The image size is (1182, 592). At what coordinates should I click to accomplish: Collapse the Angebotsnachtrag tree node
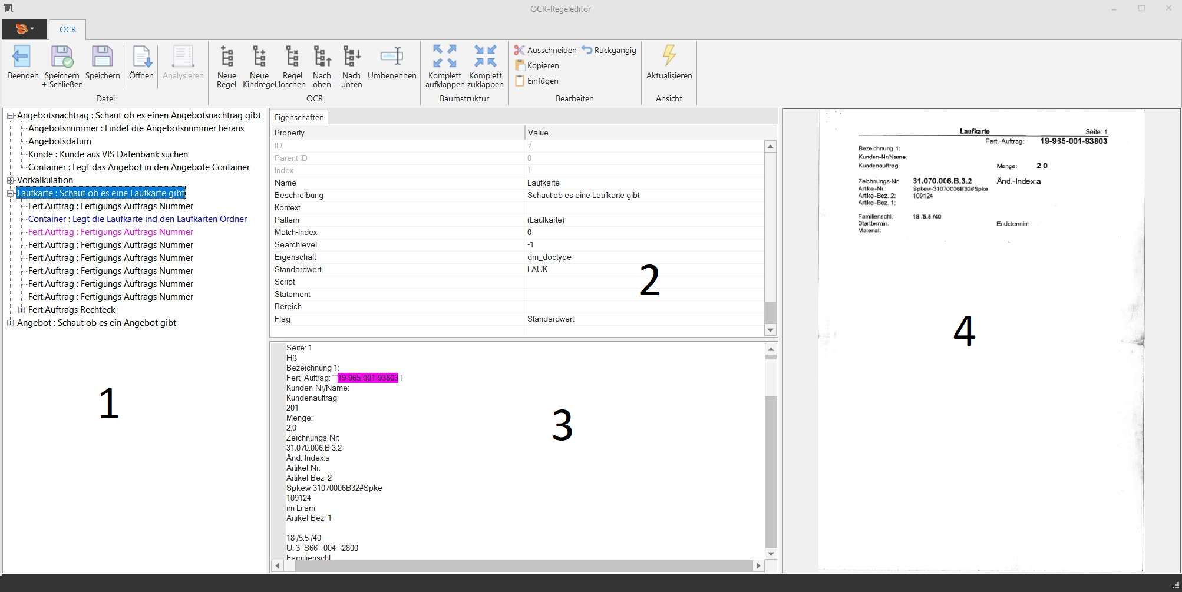[10, 116]
